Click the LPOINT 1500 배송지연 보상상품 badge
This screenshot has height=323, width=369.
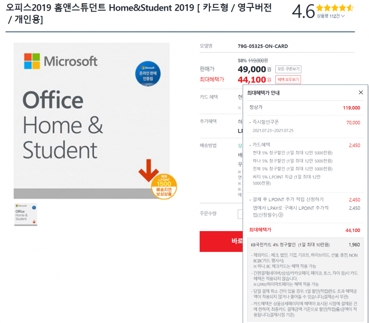pos(164,187)
